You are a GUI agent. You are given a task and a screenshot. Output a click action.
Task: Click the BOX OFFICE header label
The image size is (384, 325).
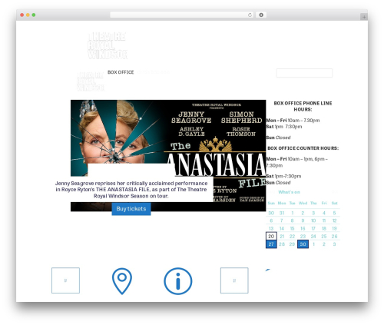pos(121,72)
